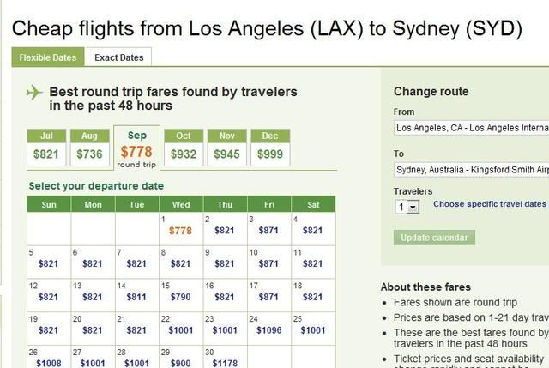549x368 pixels.
Task: Click the From airport input field
Action: [471, 128]
